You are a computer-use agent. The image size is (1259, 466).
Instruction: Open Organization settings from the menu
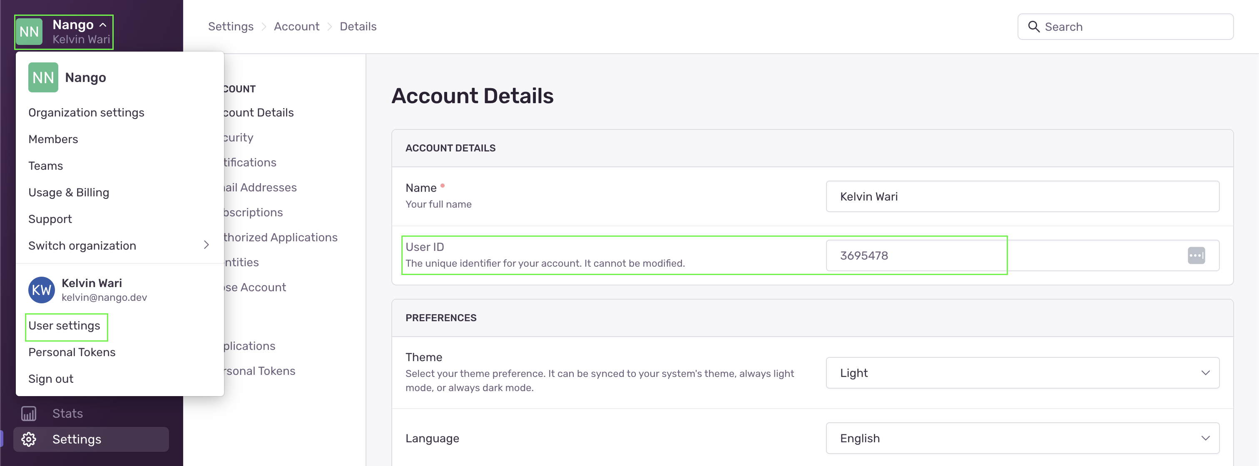[x=86, y=112]
